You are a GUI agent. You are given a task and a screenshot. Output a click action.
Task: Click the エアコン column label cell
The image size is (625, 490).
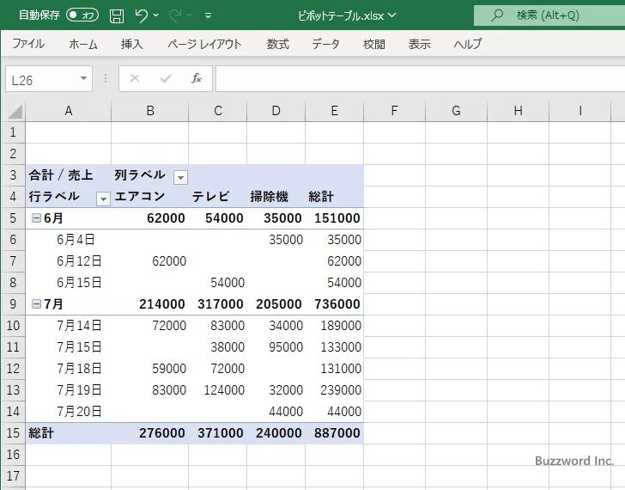(150, 197)
